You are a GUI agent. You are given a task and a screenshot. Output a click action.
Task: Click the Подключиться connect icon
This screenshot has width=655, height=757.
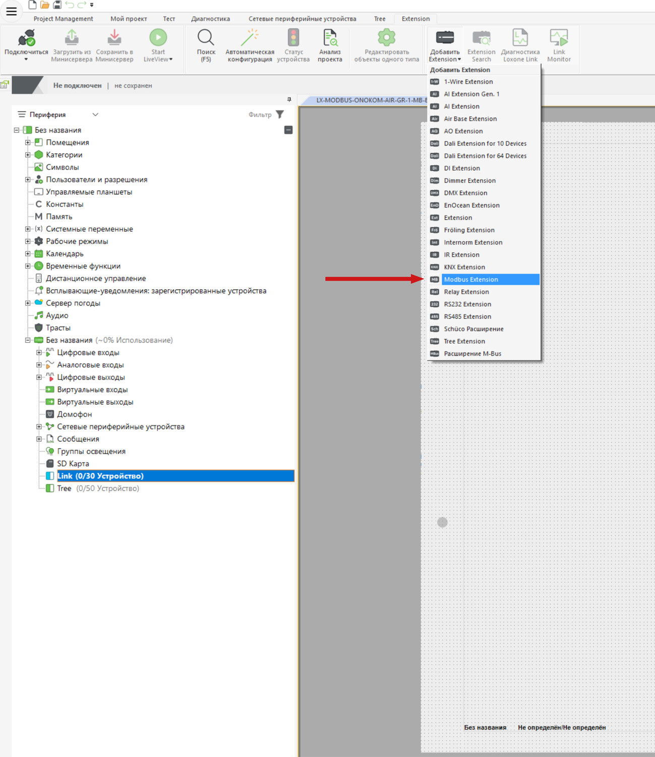pos(26,39)
